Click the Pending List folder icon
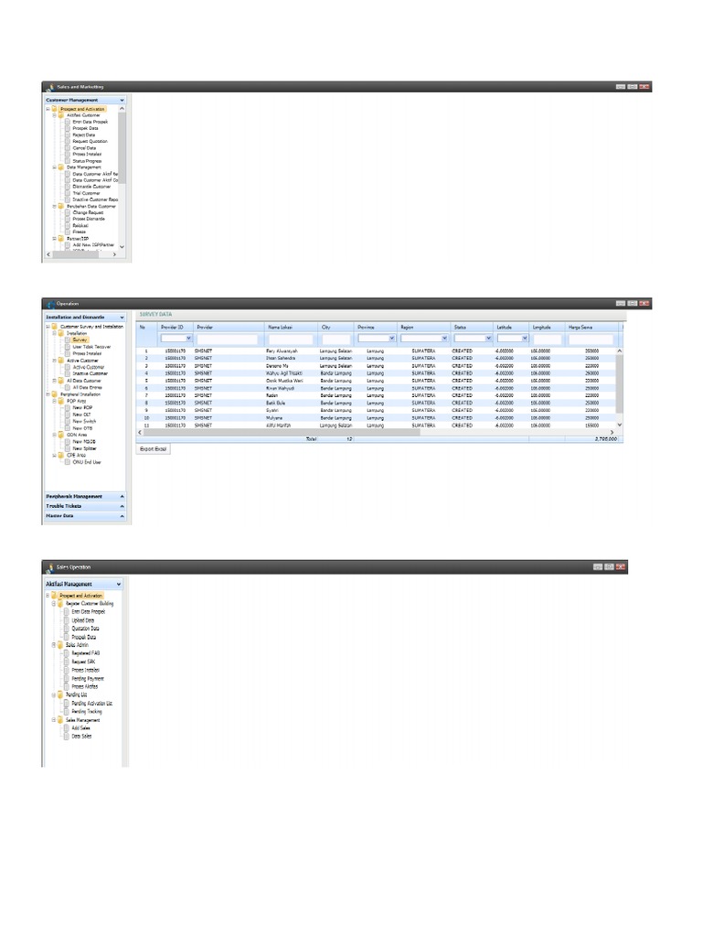The height and width of the screenshot is (937, 702). click(x=61, y=695)
